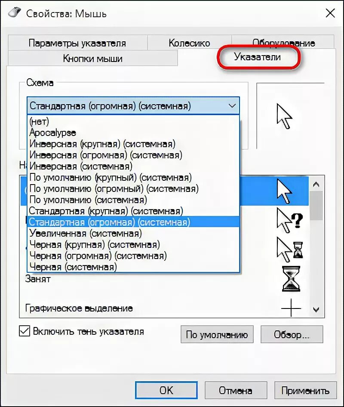This screenshot has height=407, width=344.
Task: Select the normal arrow cursor in list
Action: click(285, 191)
